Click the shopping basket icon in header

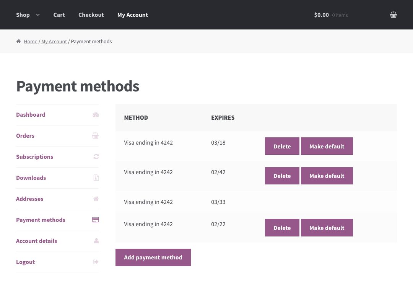[393, 15]
